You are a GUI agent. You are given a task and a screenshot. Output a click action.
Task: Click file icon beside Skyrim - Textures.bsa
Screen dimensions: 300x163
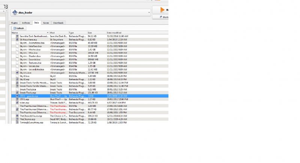(x=17, y=63)
